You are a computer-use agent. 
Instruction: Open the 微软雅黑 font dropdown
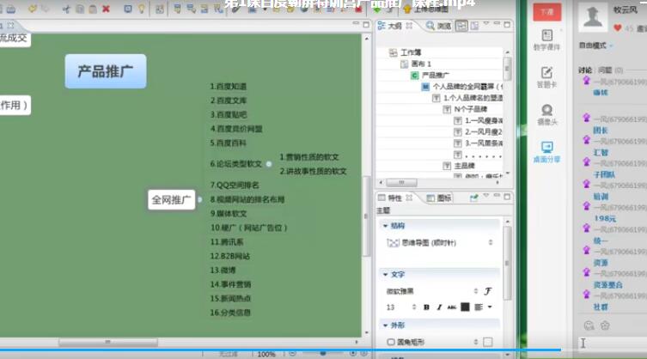[x=430, y=291]
